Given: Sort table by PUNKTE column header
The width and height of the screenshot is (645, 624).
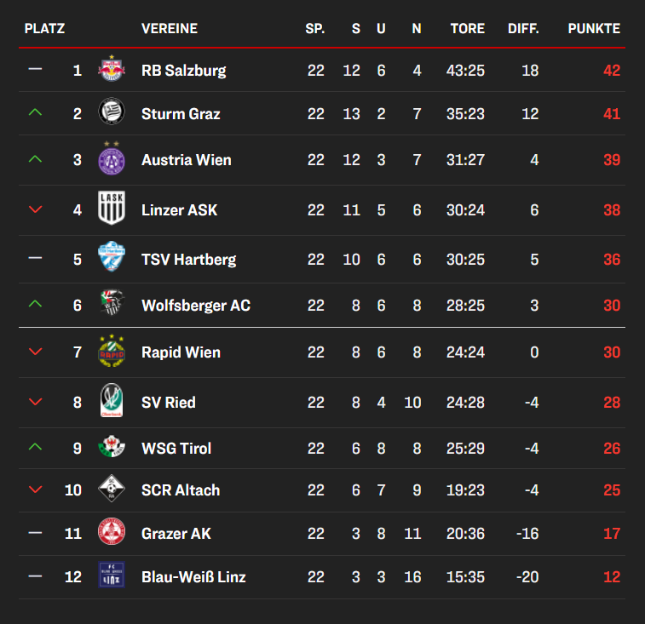Looking at the screenshot, I should pyautogui.click(x=594, y=29).
